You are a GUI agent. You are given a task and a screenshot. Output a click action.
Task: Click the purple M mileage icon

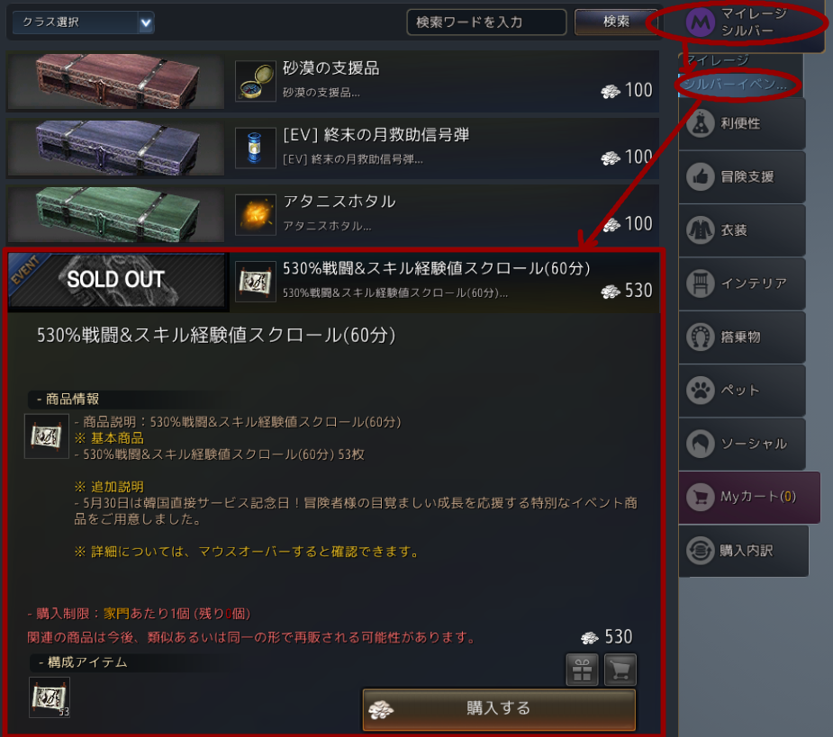701,22
